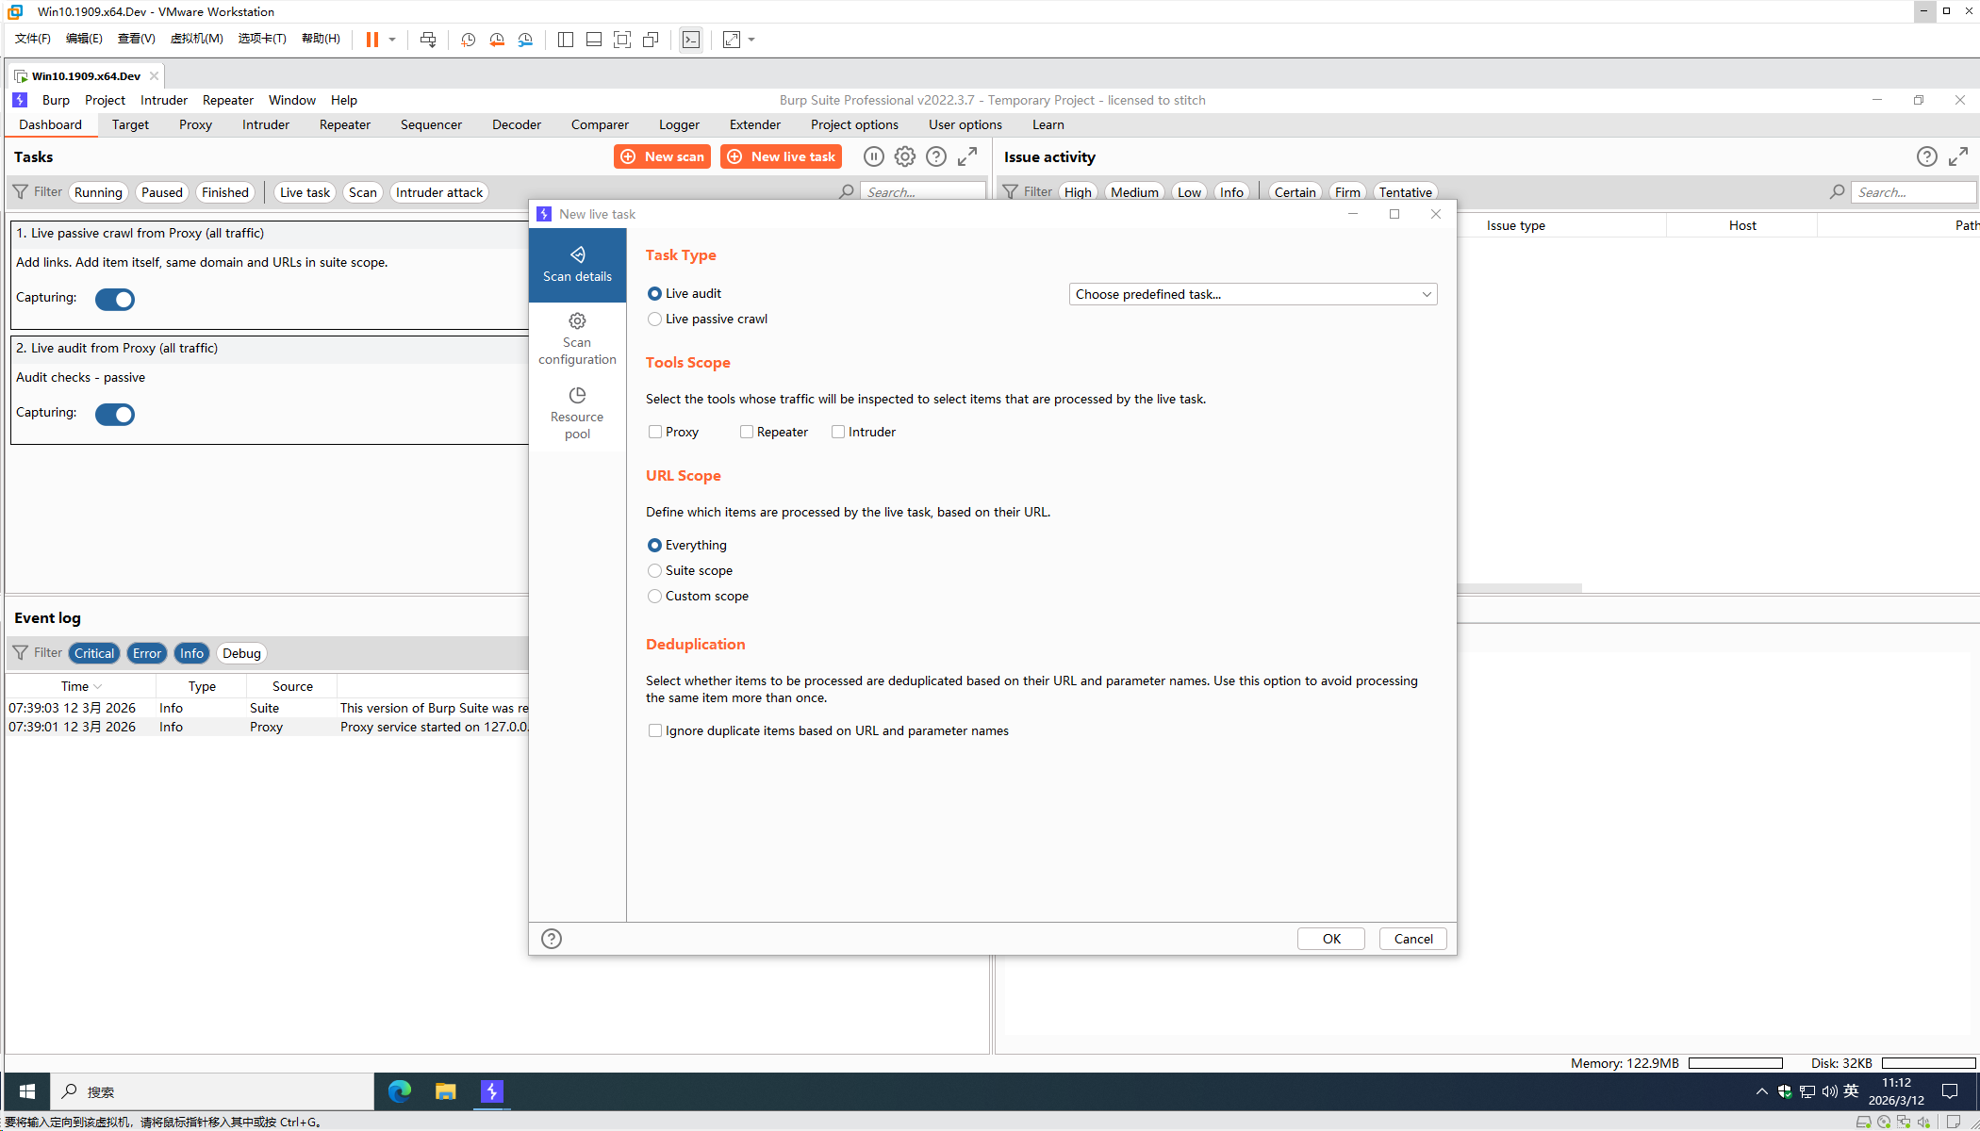Open the Issue activity help icon
The width and height of the screenshot is (1980, 1131).
(1926, 156)
